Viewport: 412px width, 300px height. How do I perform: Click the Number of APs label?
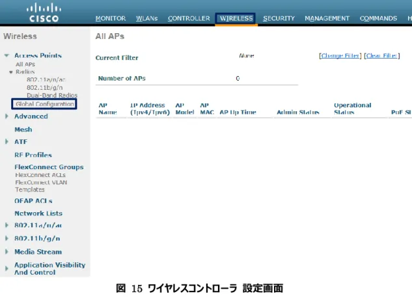[x=122, y=78]
